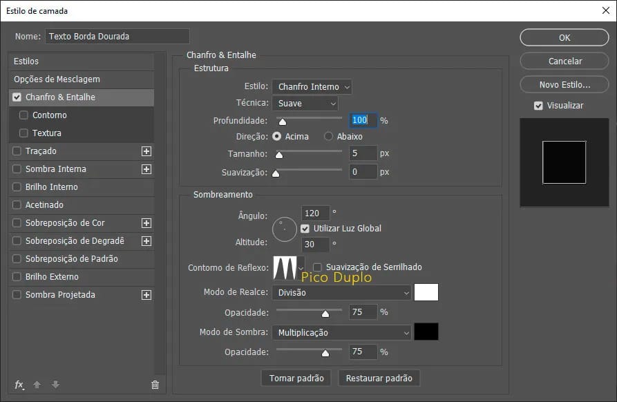
Task: Select the Sobreposição de Degradê effect row
Action: pos(82,241)
